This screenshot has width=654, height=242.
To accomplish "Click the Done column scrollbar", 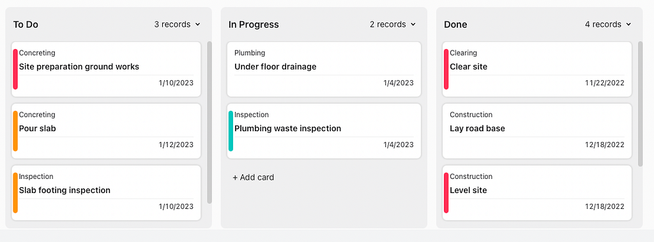I will pos(640,104).
